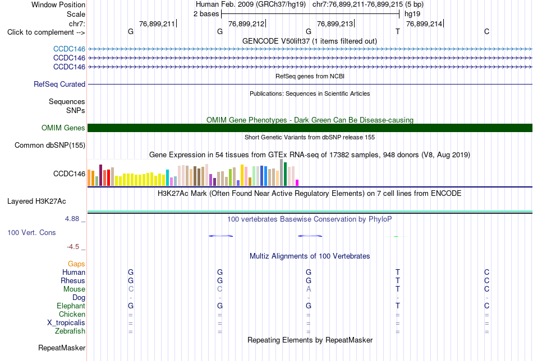Click the OMIM Genes track label
The width and height of the screenshot is (533, 361).
[x=63, y=128]
